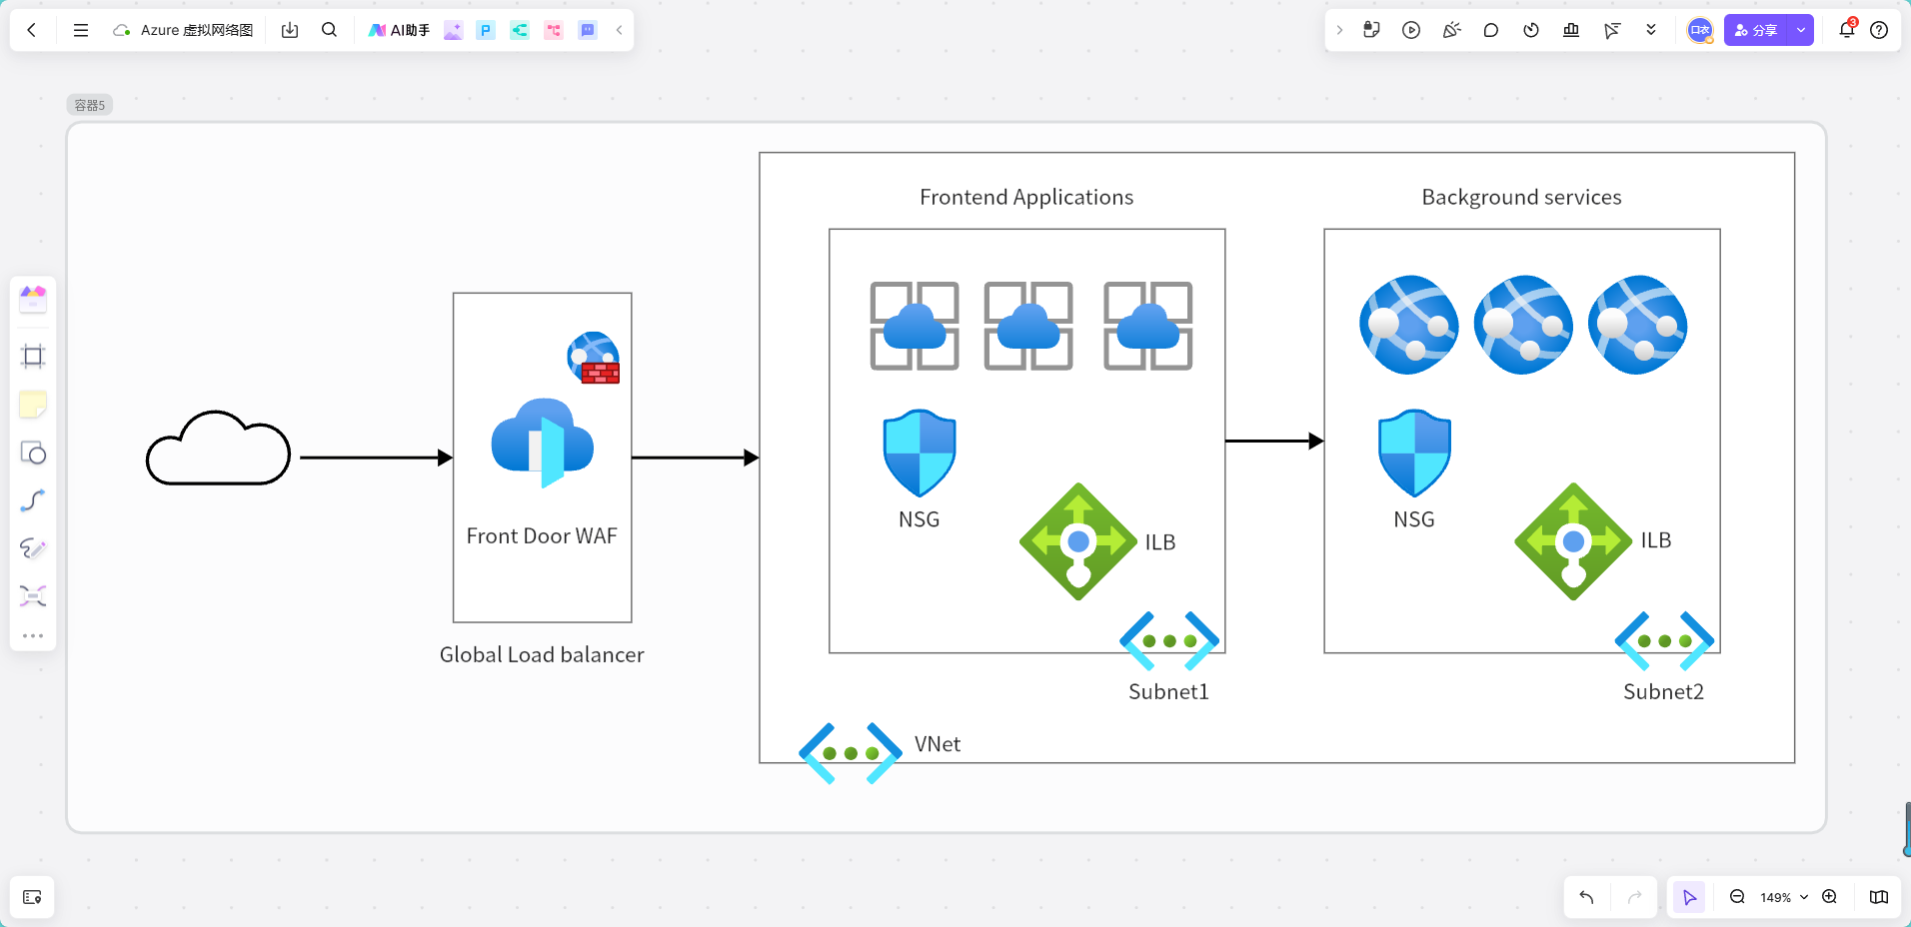The height and width of the screenshot is (927, 1911).
Task: Open the share button dropdown arrow
Action: [1801, 30]
